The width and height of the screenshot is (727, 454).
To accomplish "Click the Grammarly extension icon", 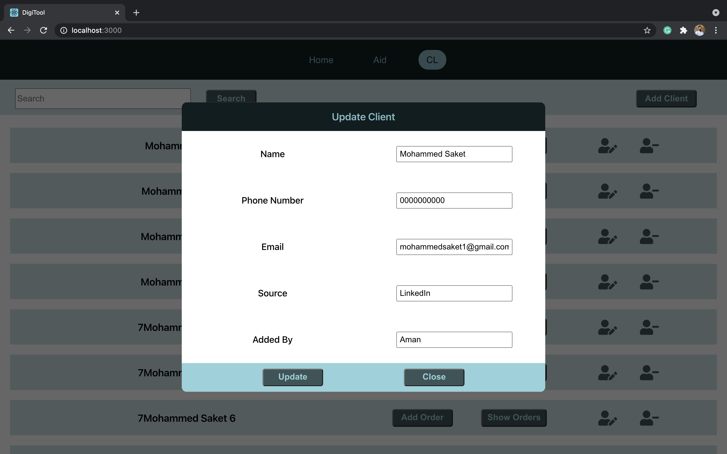I will point(667,30).
